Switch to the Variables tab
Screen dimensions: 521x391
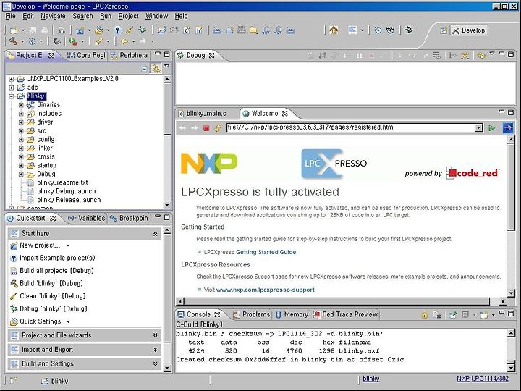tap(86, 218)
